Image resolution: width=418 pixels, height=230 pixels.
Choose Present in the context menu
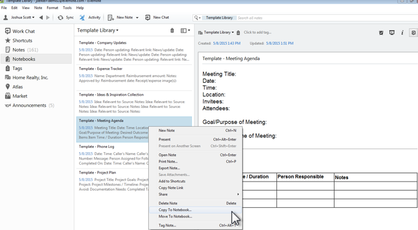click(x=196, y=140)
